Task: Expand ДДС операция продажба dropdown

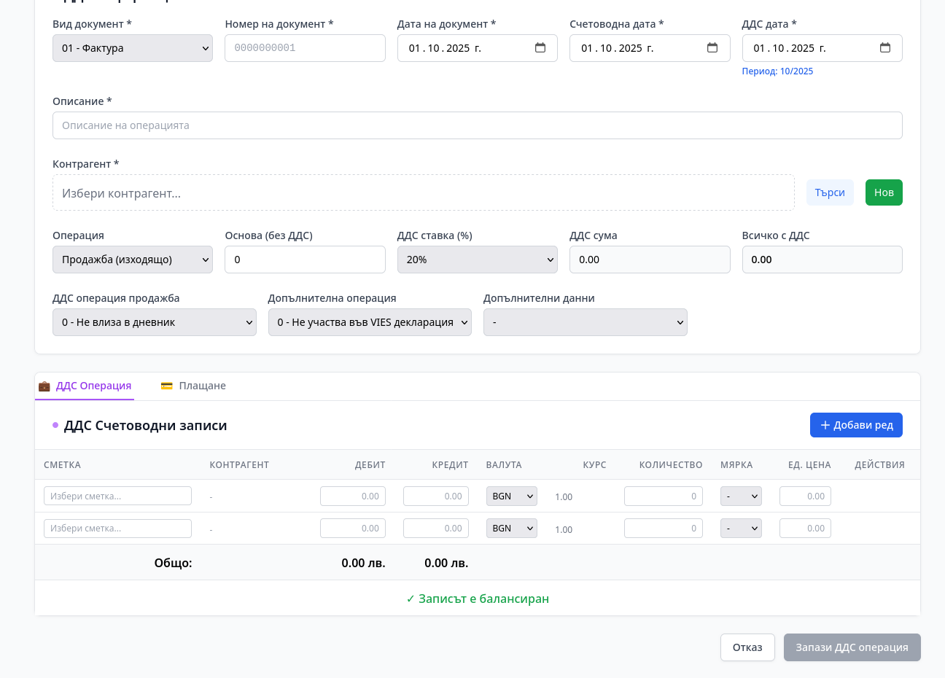Action: click(x=155, y=322)
